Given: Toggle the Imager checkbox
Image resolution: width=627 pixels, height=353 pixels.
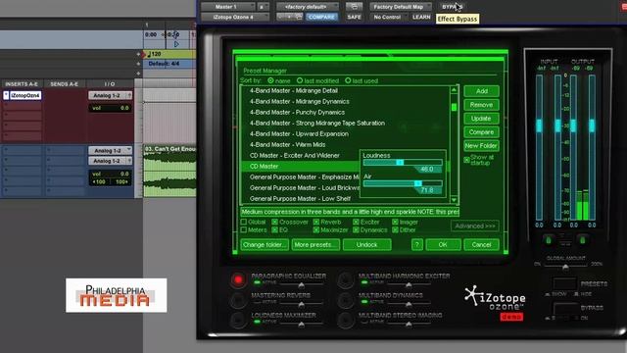Looking at the screenshot, I should click(x=395, y=222).
